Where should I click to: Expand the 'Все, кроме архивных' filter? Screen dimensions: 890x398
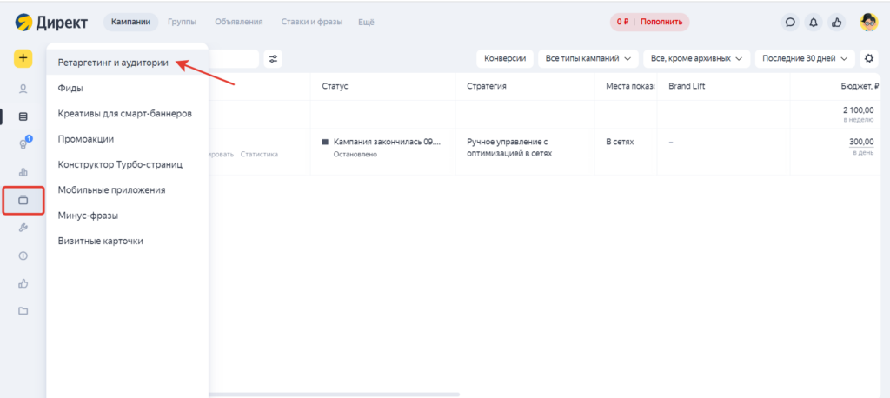point(697,58)
